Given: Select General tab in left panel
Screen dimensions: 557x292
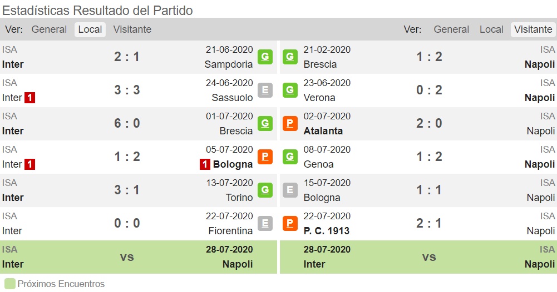Looking at the screenshot, I should pos(49,29).
